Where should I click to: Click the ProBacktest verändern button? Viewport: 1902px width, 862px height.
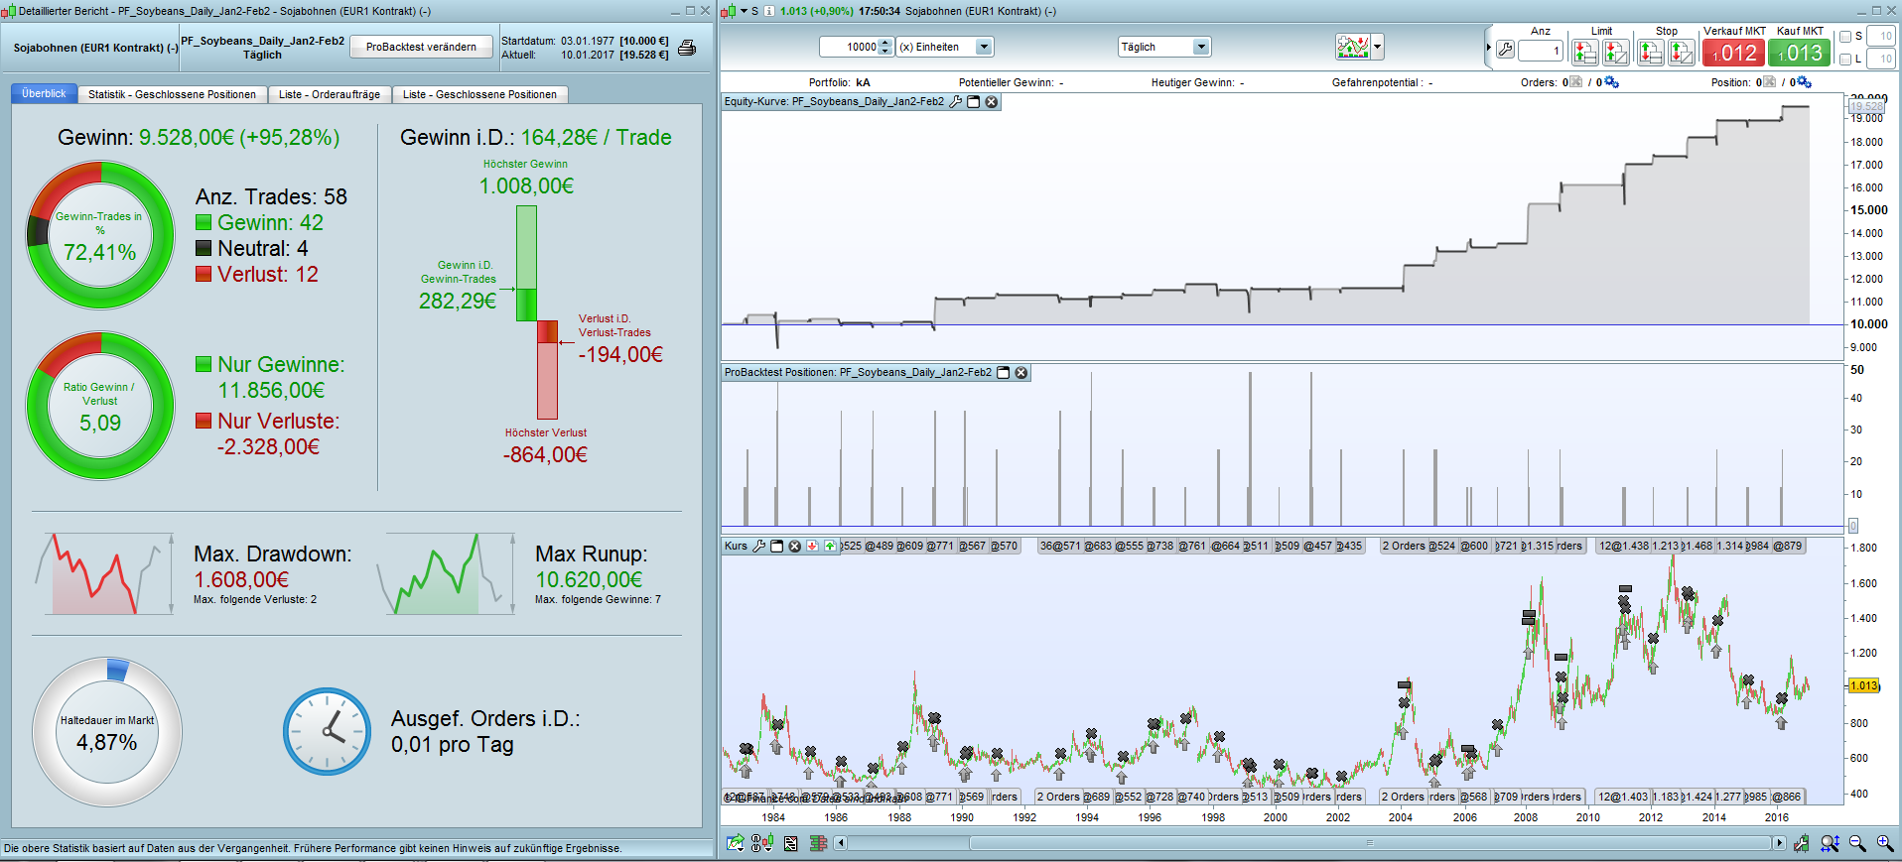tap(421, 47)
